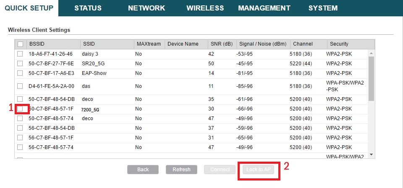Click the SSID column header
This screenshot has height=188, width=403.
click(x=107, y=44)
